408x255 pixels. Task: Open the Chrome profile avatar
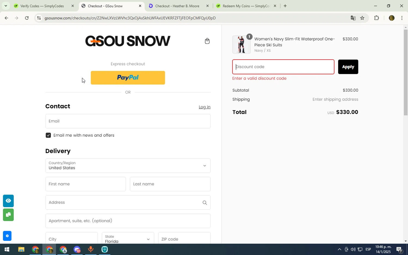tap(392, 18)
